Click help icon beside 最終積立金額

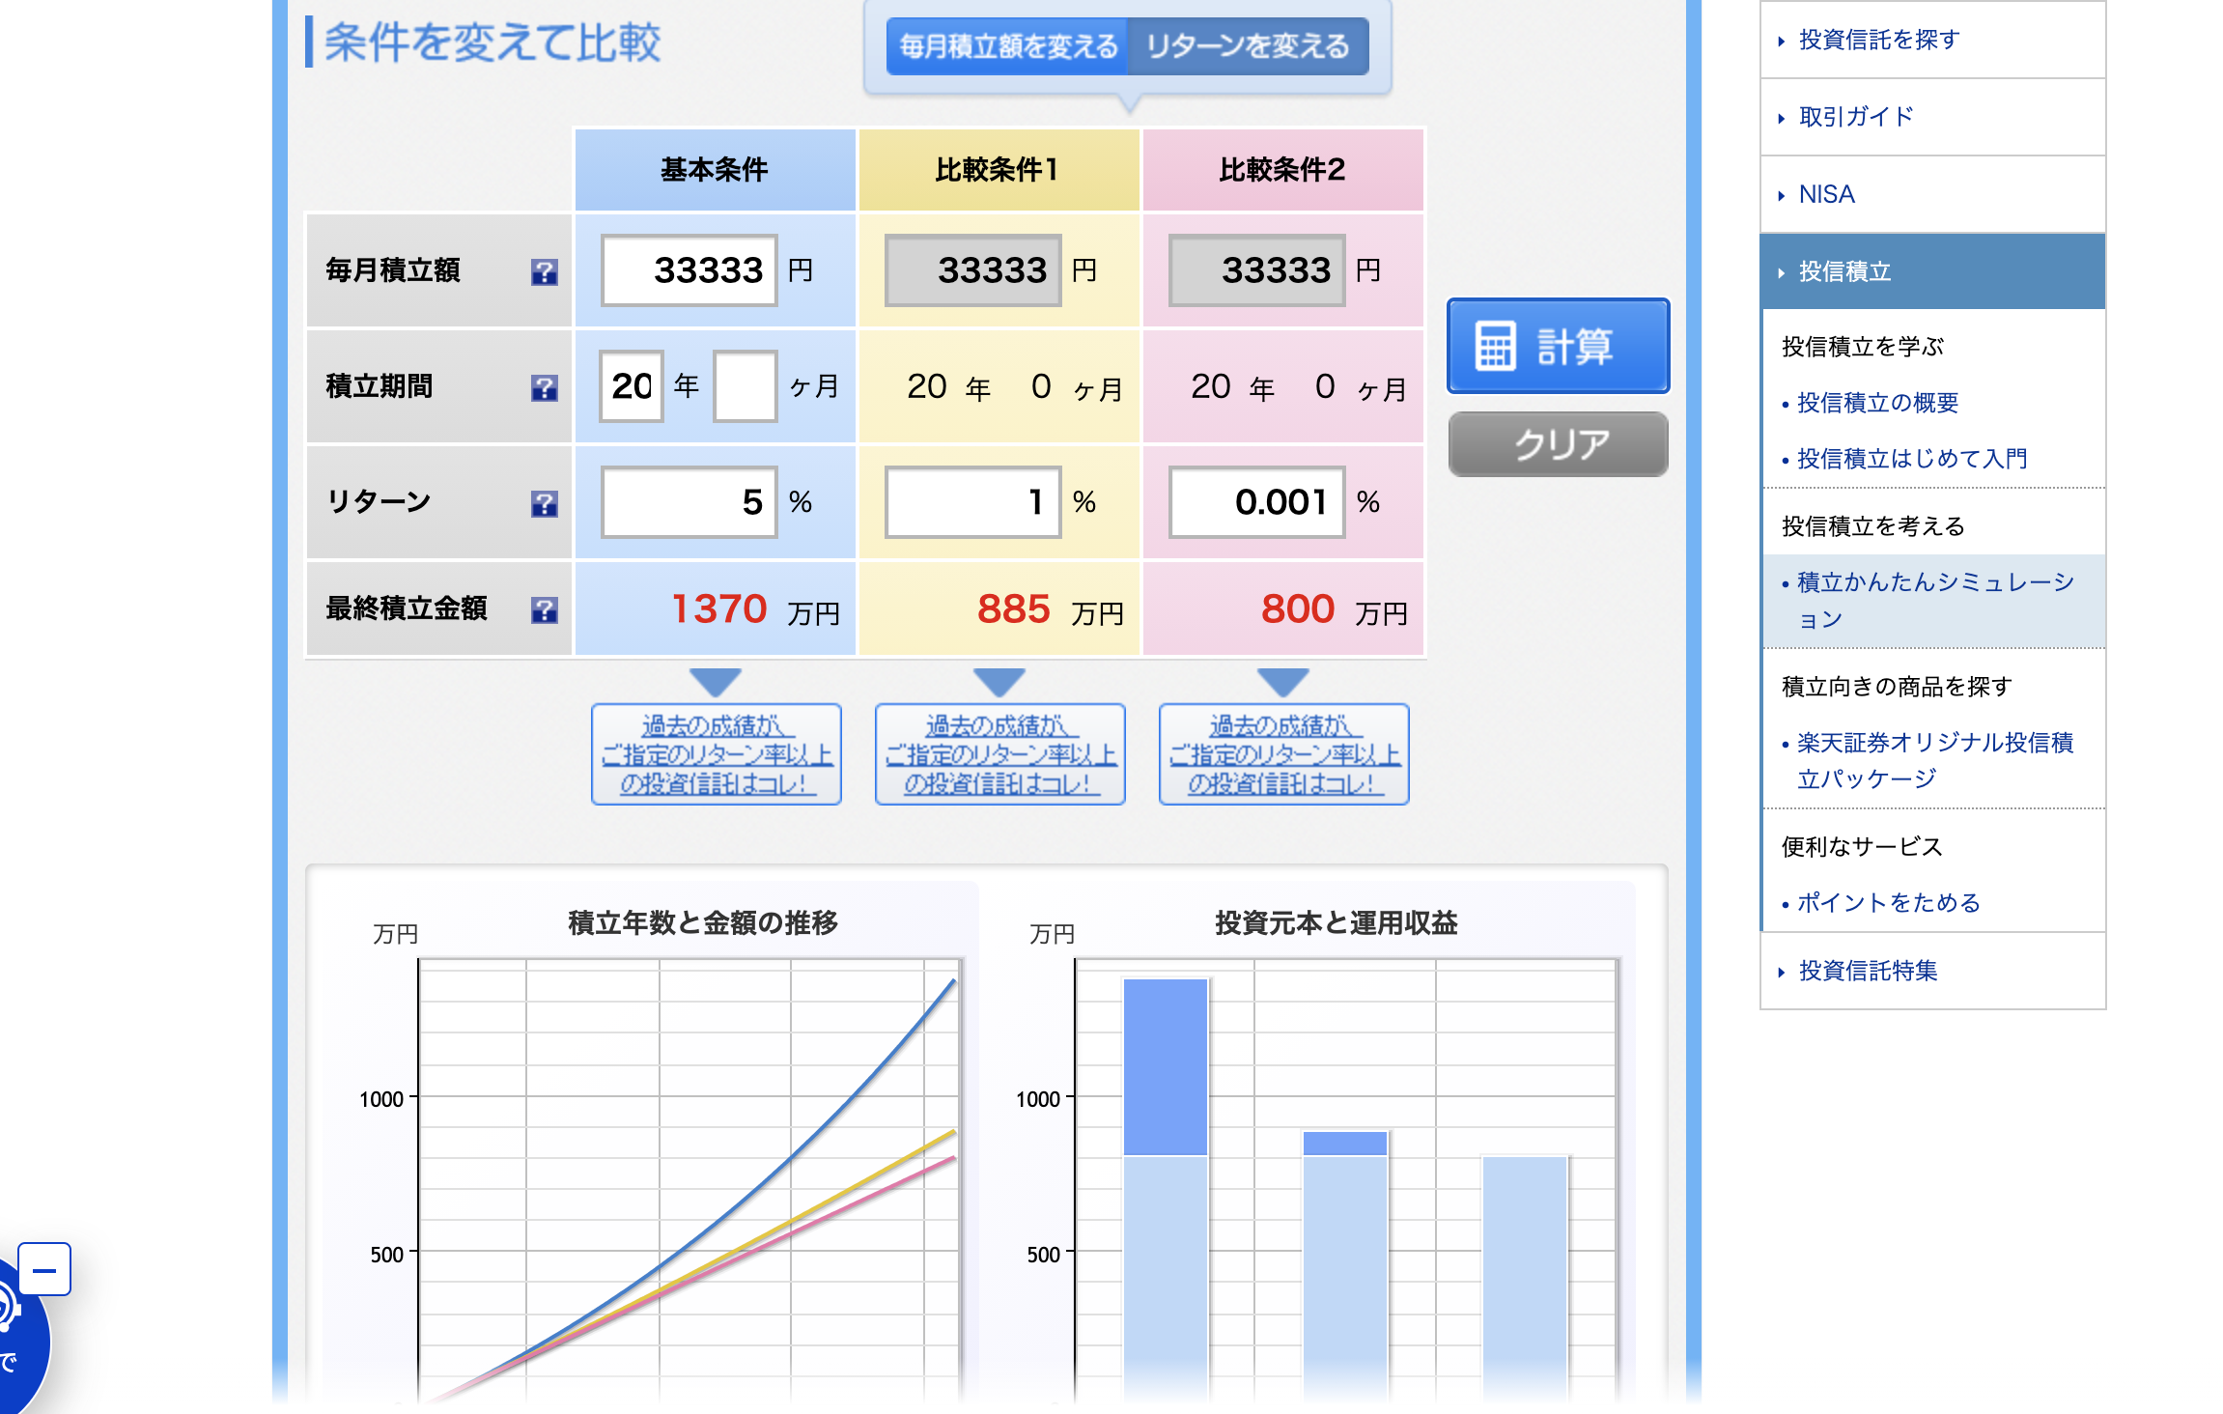point(544,609)
